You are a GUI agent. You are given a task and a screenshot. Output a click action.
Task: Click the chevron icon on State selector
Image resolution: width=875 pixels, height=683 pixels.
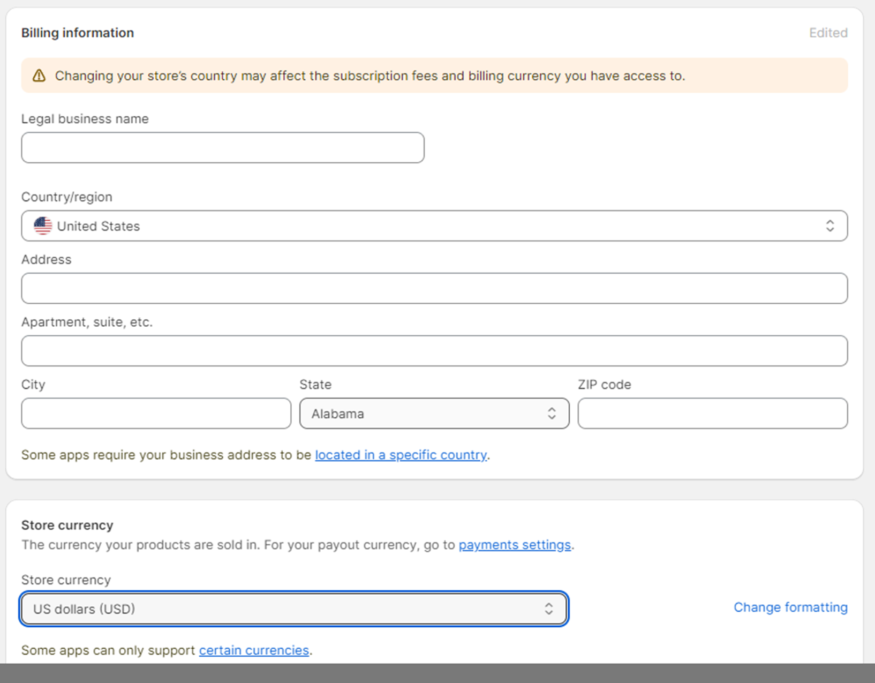point(552,413)
